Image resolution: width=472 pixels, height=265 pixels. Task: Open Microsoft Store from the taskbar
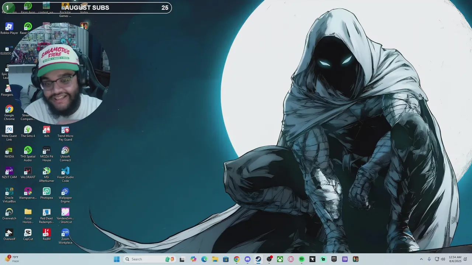click(x=226, y=259)
